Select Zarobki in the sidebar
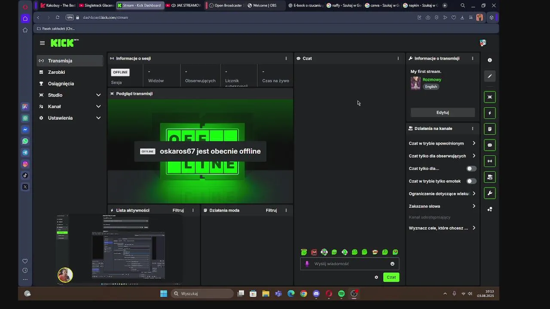Image resolution: width=550 pixels, height=309 pixels. tap(70, 72)
